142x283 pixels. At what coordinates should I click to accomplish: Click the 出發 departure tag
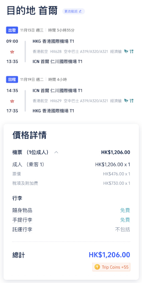[12, 30]
